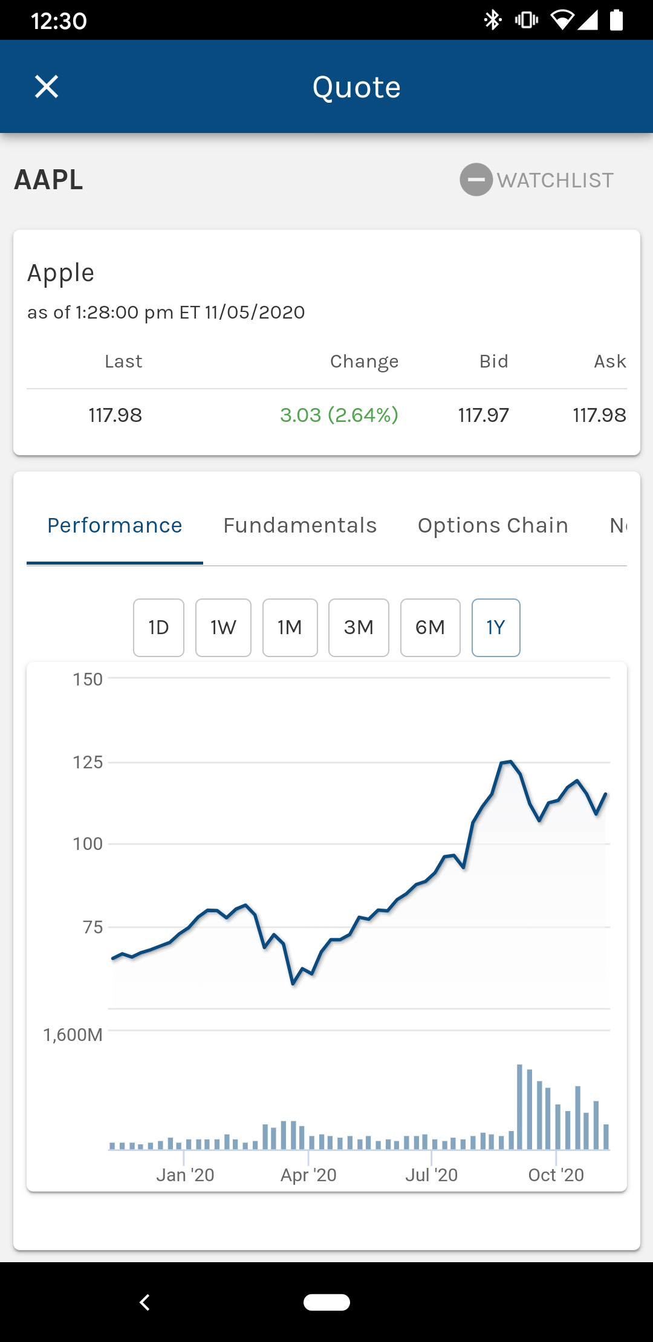The width and height of the screenshot is (653, 1342).
Task: Tap the battery status icon
Action: (x=616, y=20)
